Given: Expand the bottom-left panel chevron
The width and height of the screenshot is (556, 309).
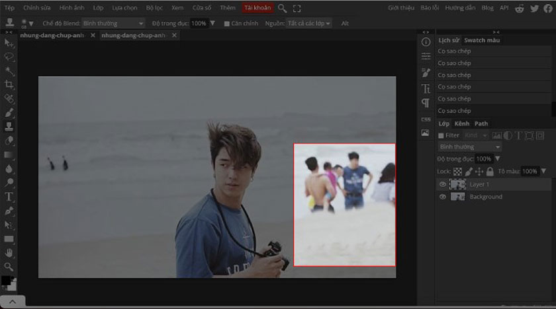Looking at the screenshot, I should (13, 302).
